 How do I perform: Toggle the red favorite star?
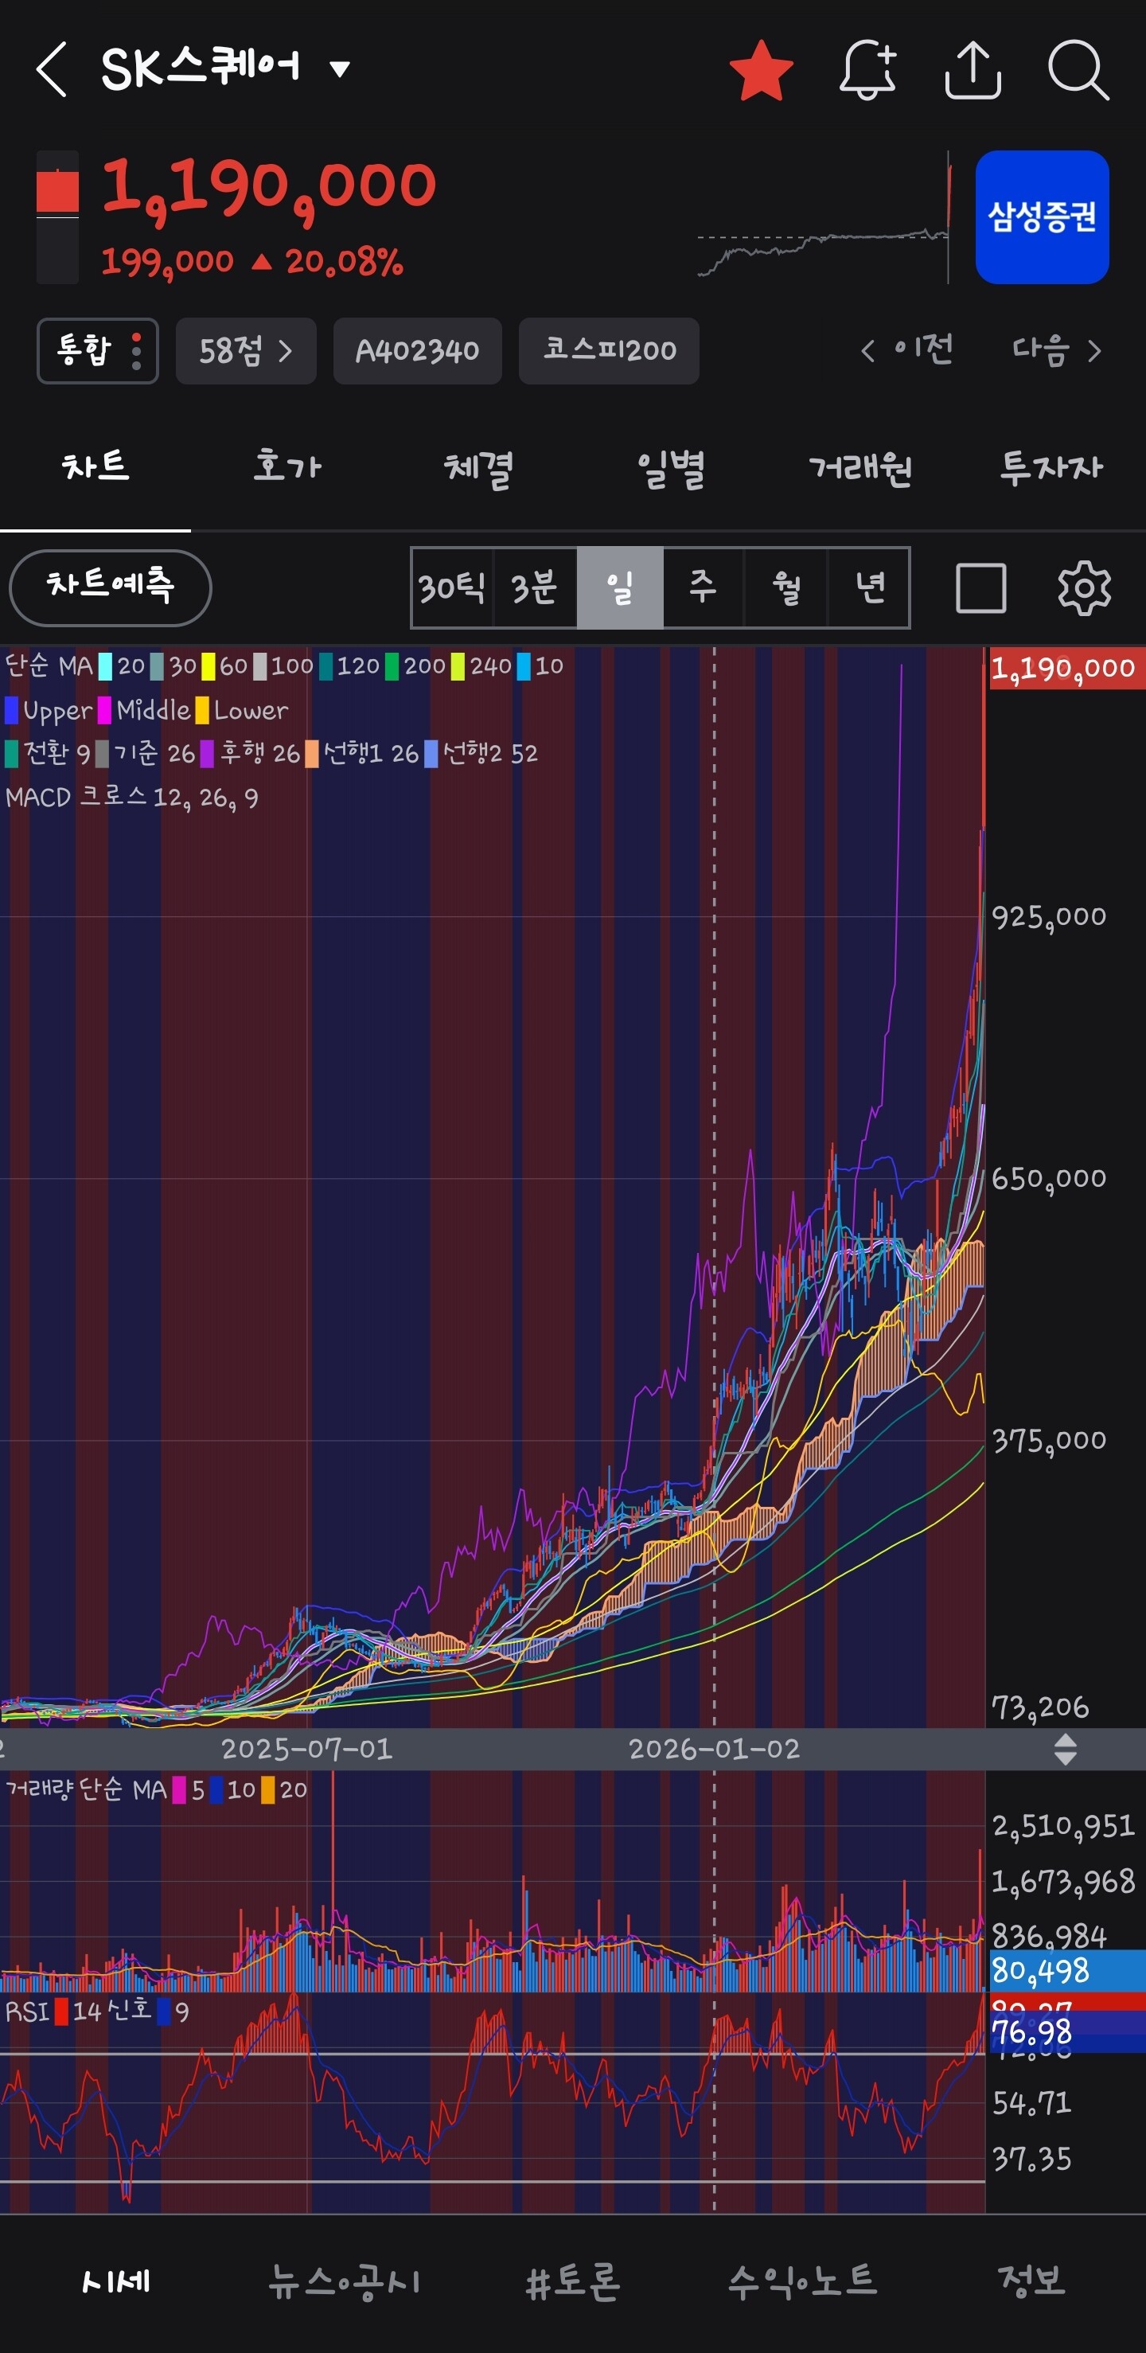(762, 69)
